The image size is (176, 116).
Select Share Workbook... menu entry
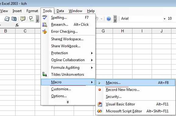[x=68, y=46]
